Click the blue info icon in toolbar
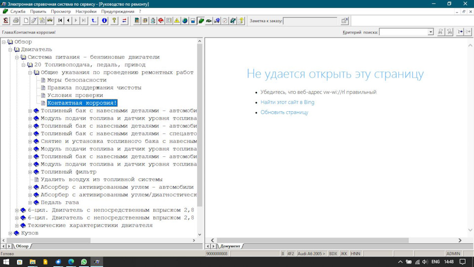The image size is (474, 267). point(104,20)
